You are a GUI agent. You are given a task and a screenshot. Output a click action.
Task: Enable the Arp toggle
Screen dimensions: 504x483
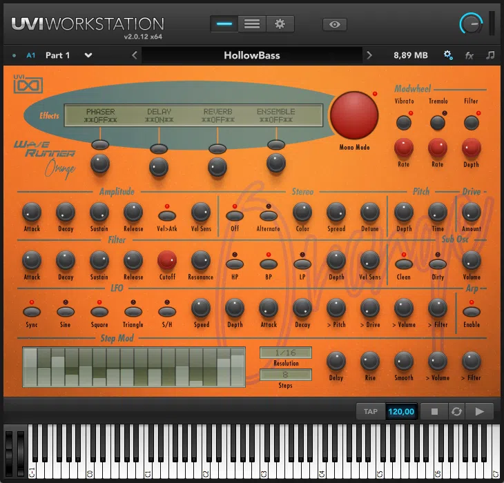pos(472,310)
